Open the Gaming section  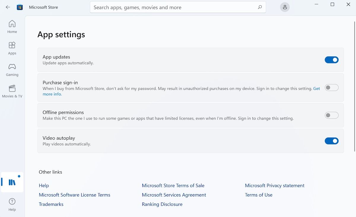click(x=12, y=69)
